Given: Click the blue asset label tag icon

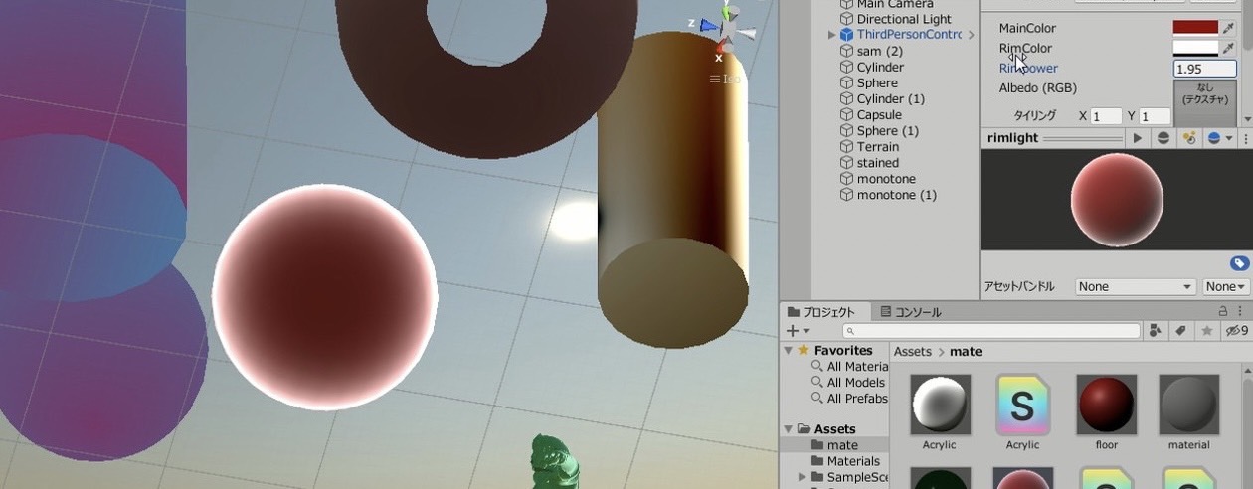Looking at the screenshot, I should [1239, 263].
